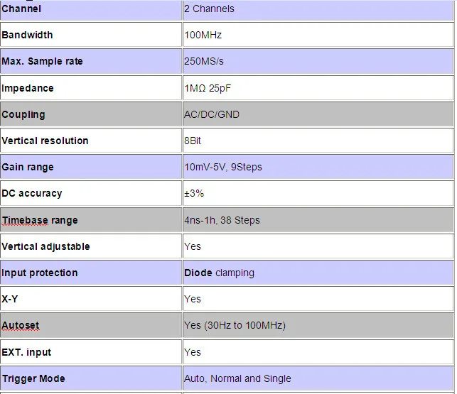Select the 250MS/s value cell
This screenshot has width=457, height=394.
[318, 61]
